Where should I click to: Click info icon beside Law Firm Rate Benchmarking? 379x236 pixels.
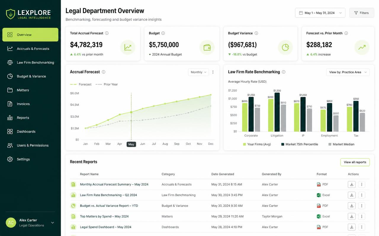coord(284,72)
